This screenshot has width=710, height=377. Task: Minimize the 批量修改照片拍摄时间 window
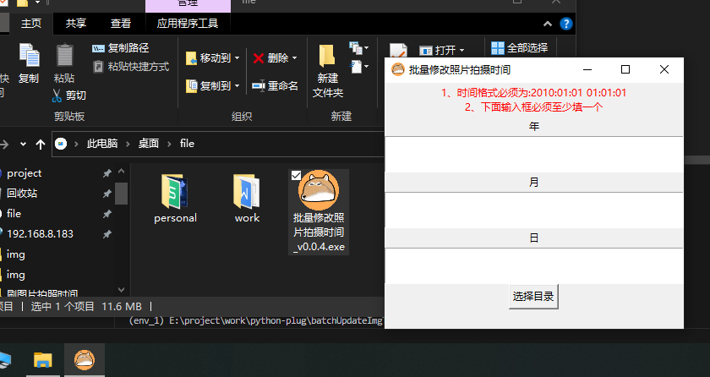587,69
